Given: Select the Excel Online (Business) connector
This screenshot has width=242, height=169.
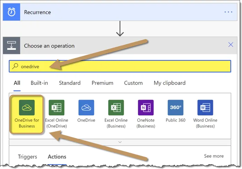Looking at the screenshot, I should click(116, 108).
